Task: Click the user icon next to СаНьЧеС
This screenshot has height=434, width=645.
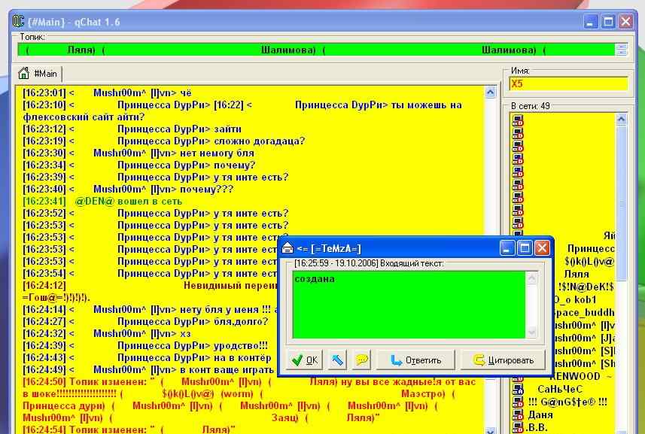Action: pyautogui.click(x=518, y=389)
